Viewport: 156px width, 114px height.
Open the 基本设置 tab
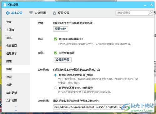pos(14,13)
